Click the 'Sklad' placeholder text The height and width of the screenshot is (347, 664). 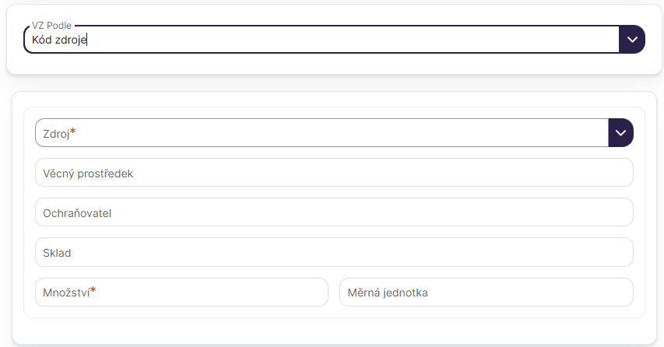[x=58, y=253]
